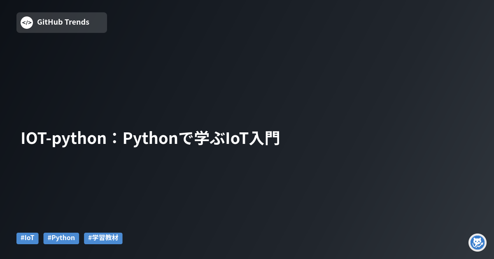Image resolution: width=494 pixels, height=259 pixels.
Task: Open the GitHub Trends badge
Action: [x=62, y=23]
